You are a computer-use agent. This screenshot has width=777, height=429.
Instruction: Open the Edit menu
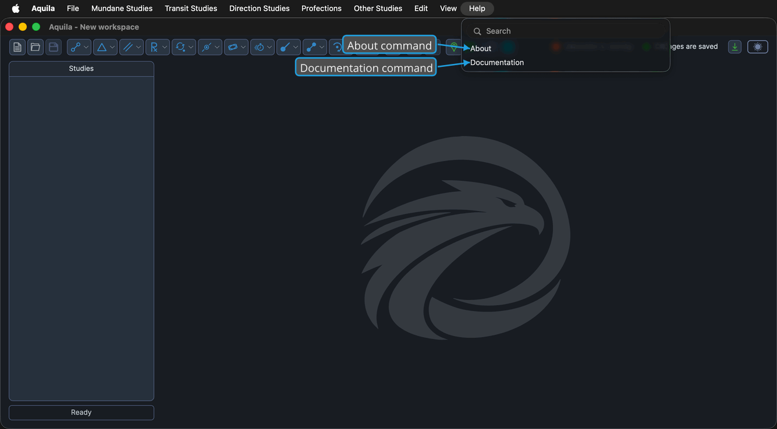coord(421,8)
